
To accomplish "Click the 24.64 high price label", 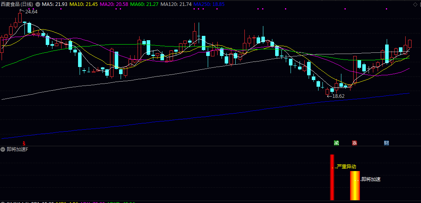I will 31,12.
